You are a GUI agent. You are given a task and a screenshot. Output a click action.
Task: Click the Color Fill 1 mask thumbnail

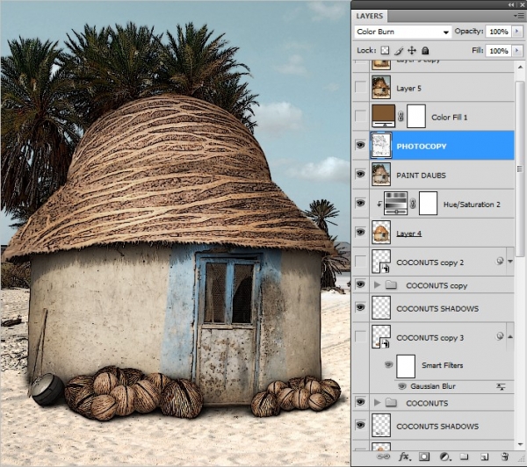(x=416, y=116)
